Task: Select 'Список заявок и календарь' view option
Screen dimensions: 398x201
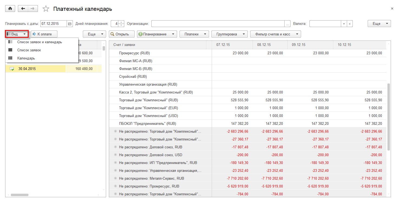Action: click(x=40, y=42)
